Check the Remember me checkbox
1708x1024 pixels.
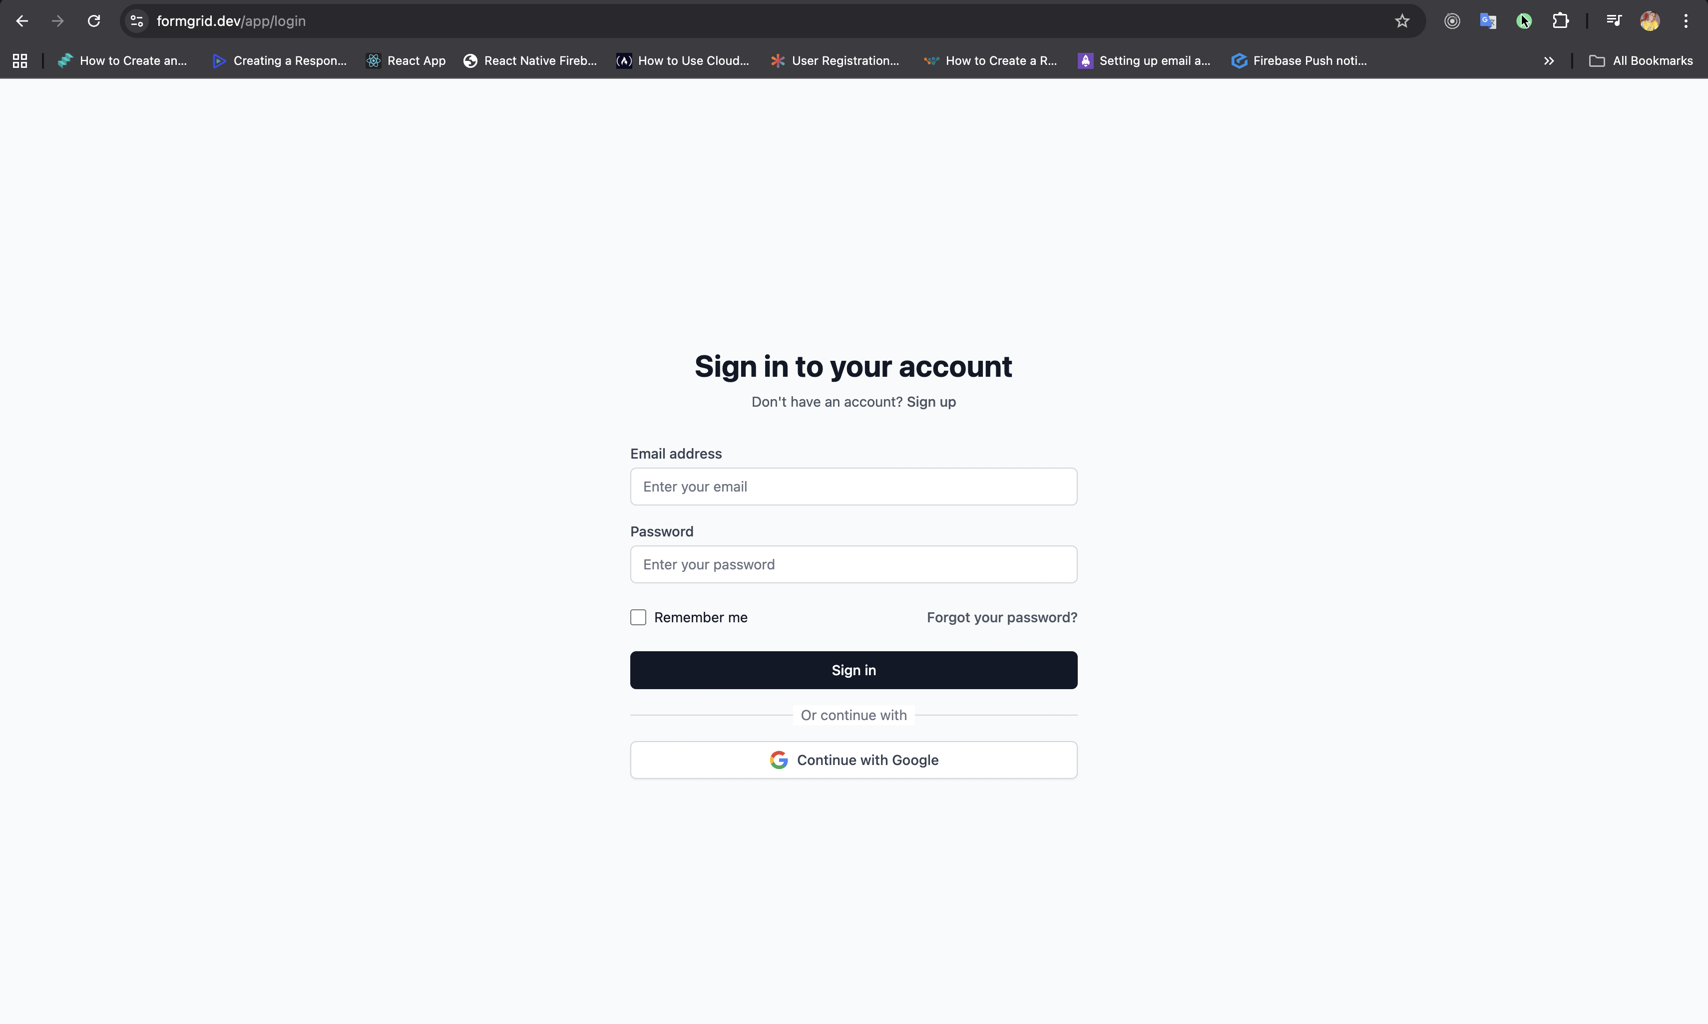pos(638,618)
